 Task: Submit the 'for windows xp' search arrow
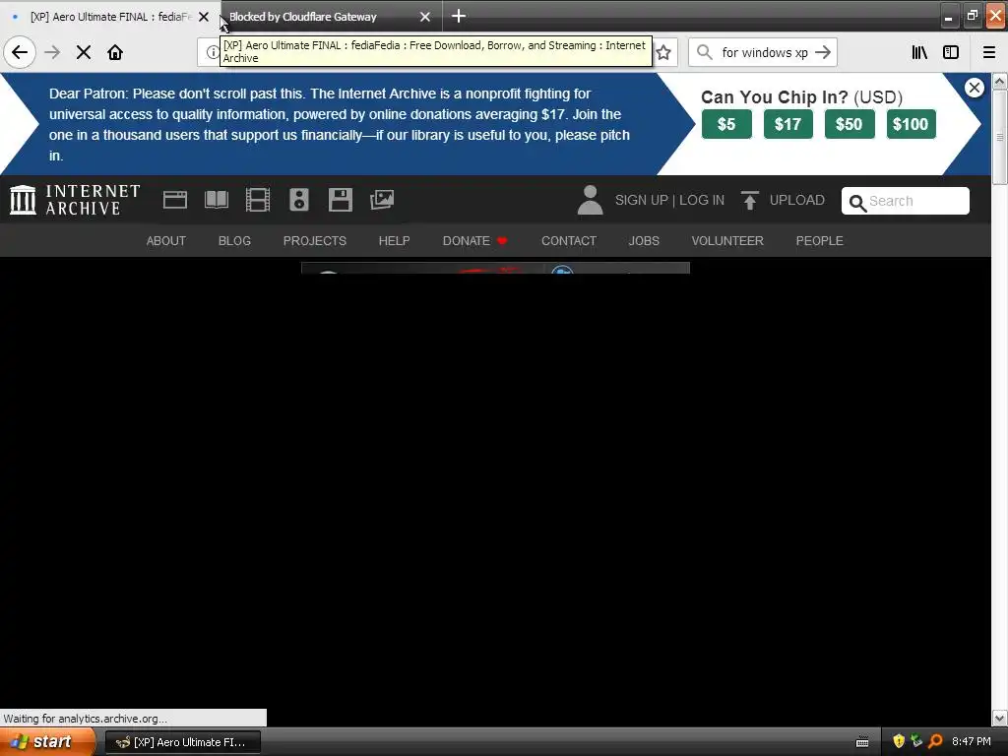coord(823,52)
